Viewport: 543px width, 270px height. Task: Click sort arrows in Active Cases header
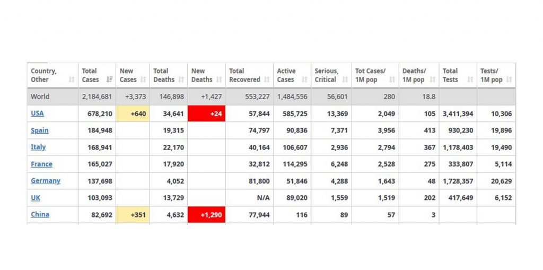pyautogui.click(x=304, y=80)
